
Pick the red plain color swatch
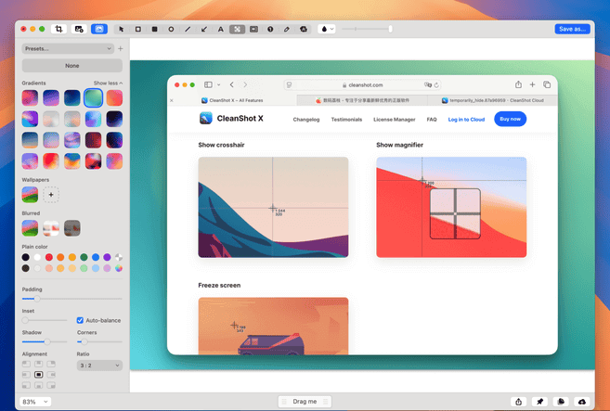tap(48, 257)
